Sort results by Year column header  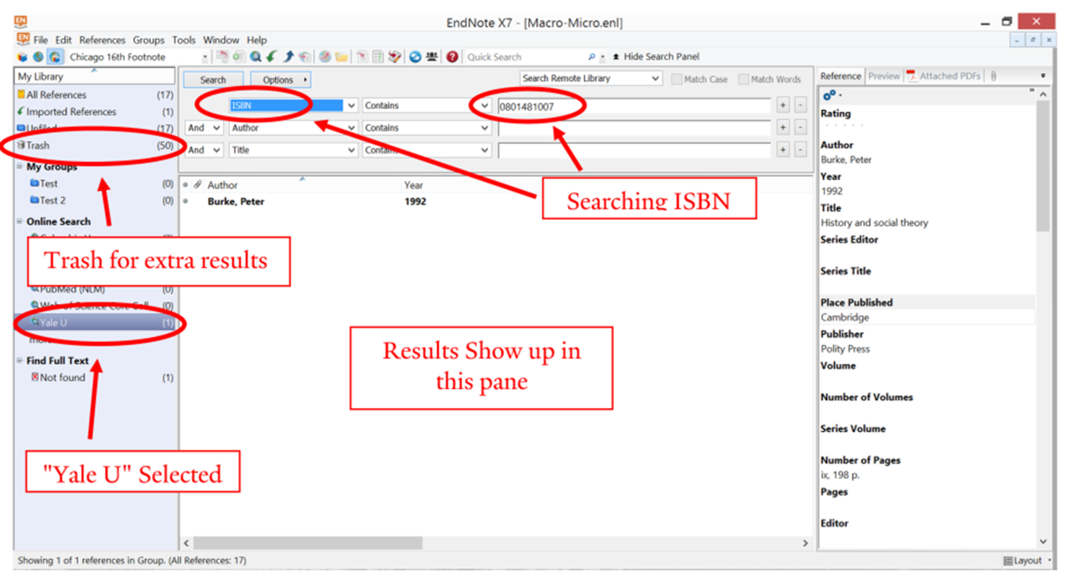click(x=414, y=185)
